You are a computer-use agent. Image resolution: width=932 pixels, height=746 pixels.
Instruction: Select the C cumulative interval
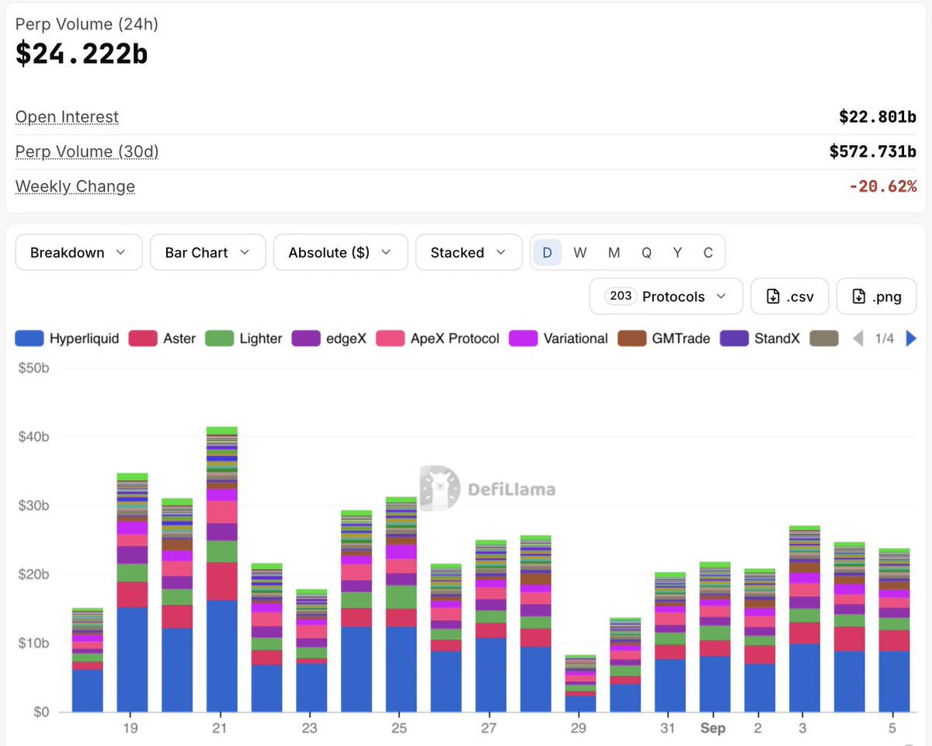point(708,252)
